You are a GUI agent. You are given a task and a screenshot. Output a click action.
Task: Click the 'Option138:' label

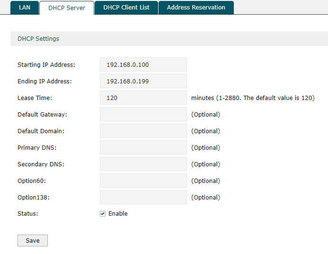34,197
